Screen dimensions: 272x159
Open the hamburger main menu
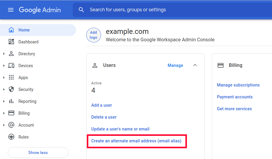click(x=11, y=10)
